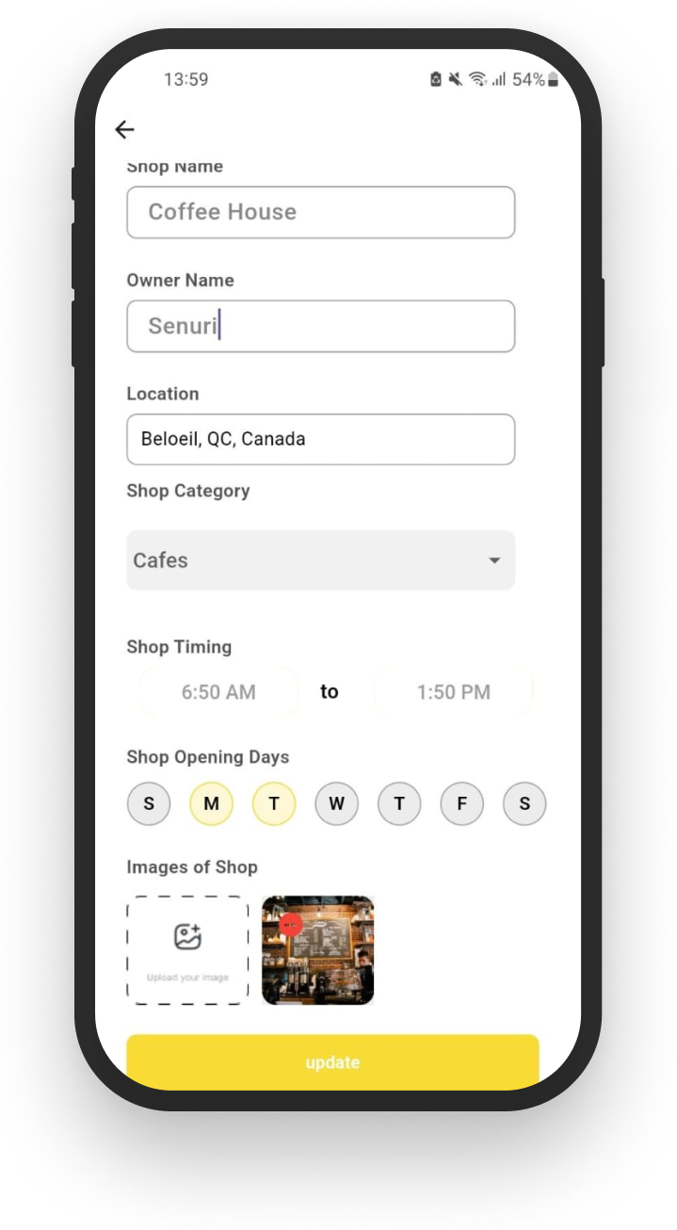Toggle Sunday in Shop Opening Days
The image size is (677, 1230).
click(149, 804)
